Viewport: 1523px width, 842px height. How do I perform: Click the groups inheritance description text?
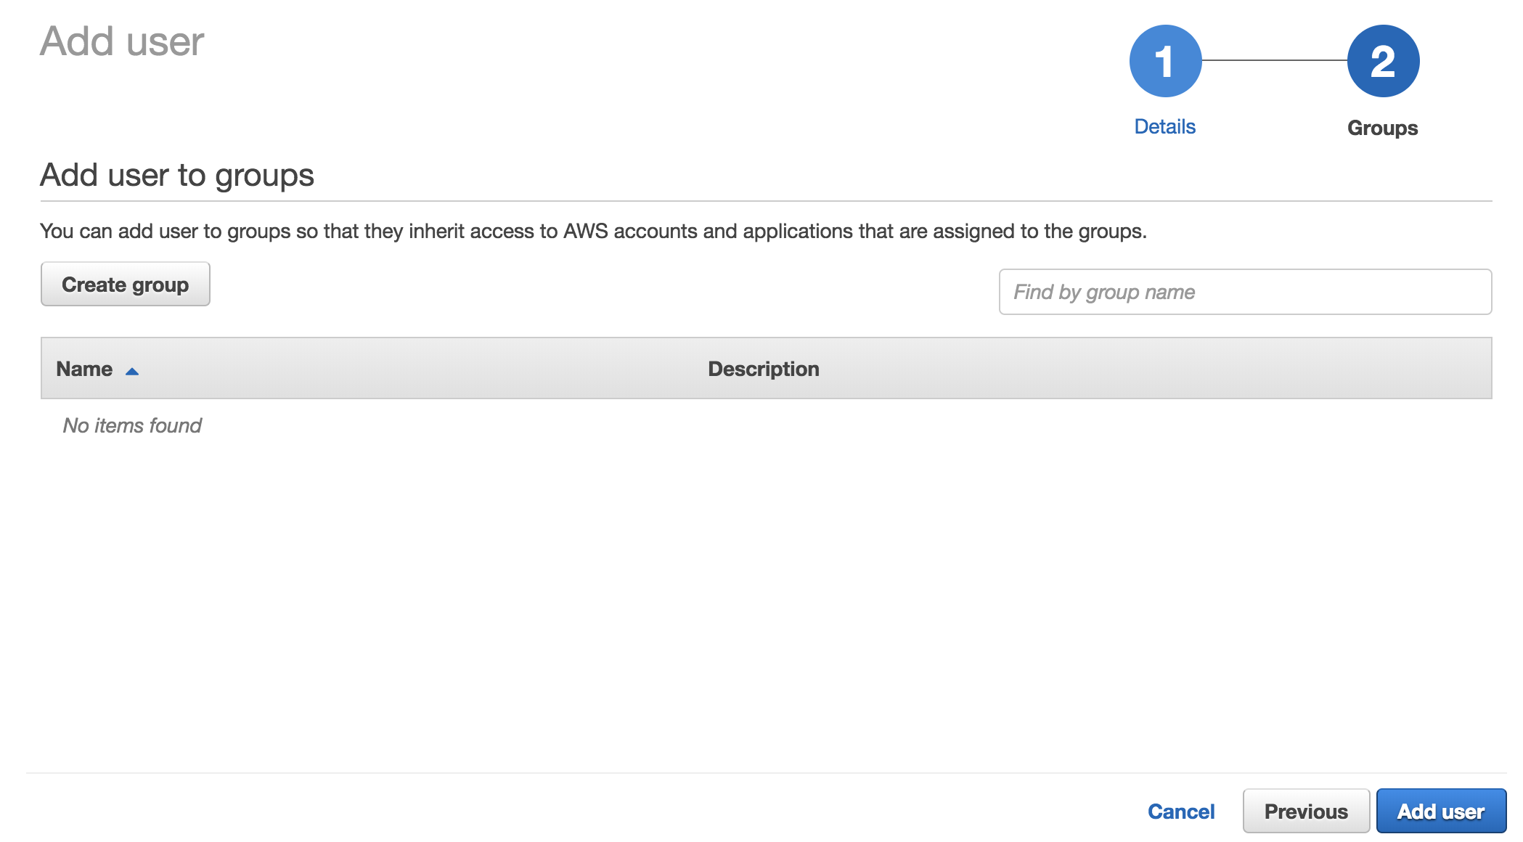pyautogui.click(x=592, y=231)
